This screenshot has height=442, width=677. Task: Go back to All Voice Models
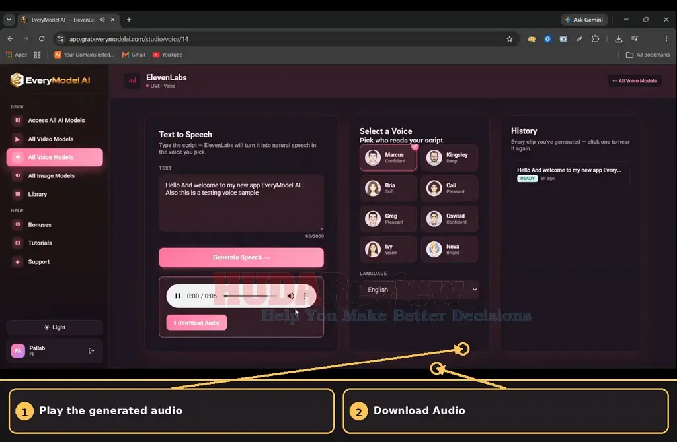tap(634, 81)
